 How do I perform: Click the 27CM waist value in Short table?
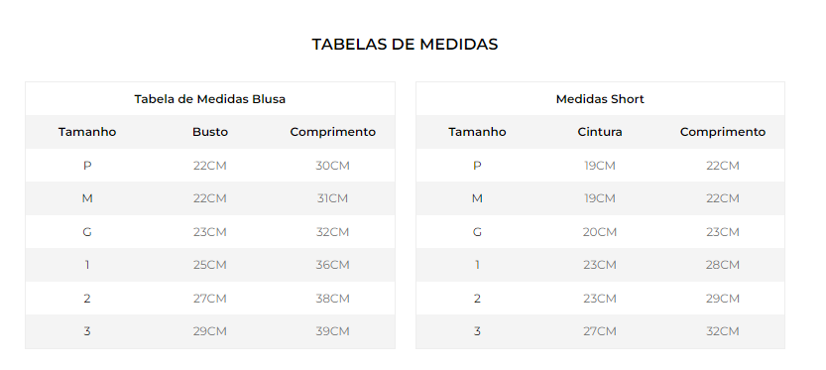(x=600, y=331)
